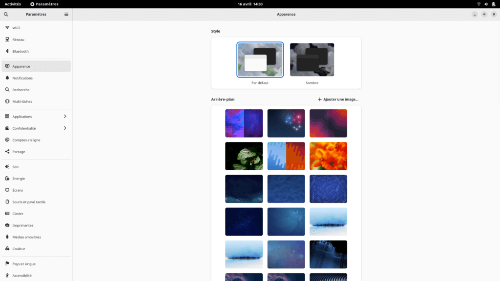Click the Bluetooth icon in sidebar
The image size is (500, 281).
coord(7,51)
